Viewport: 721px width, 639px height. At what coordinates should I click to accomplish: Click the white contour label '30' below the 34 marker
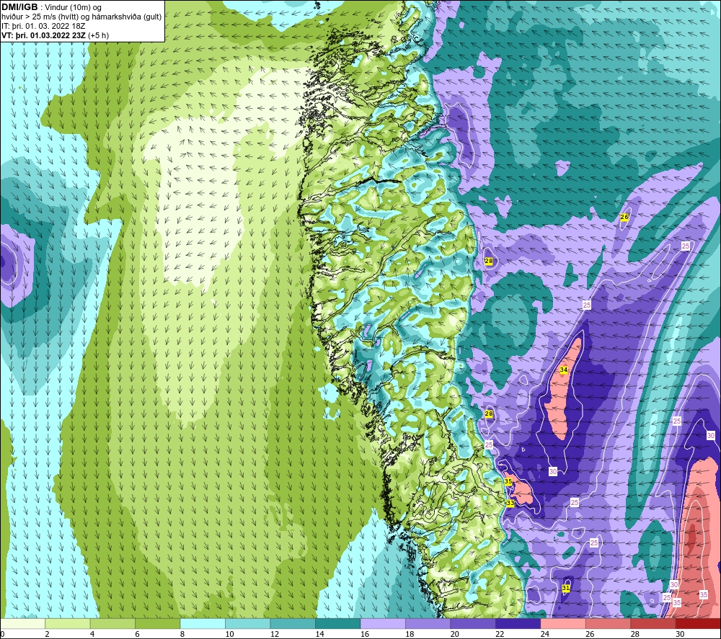tap(553, 471)
